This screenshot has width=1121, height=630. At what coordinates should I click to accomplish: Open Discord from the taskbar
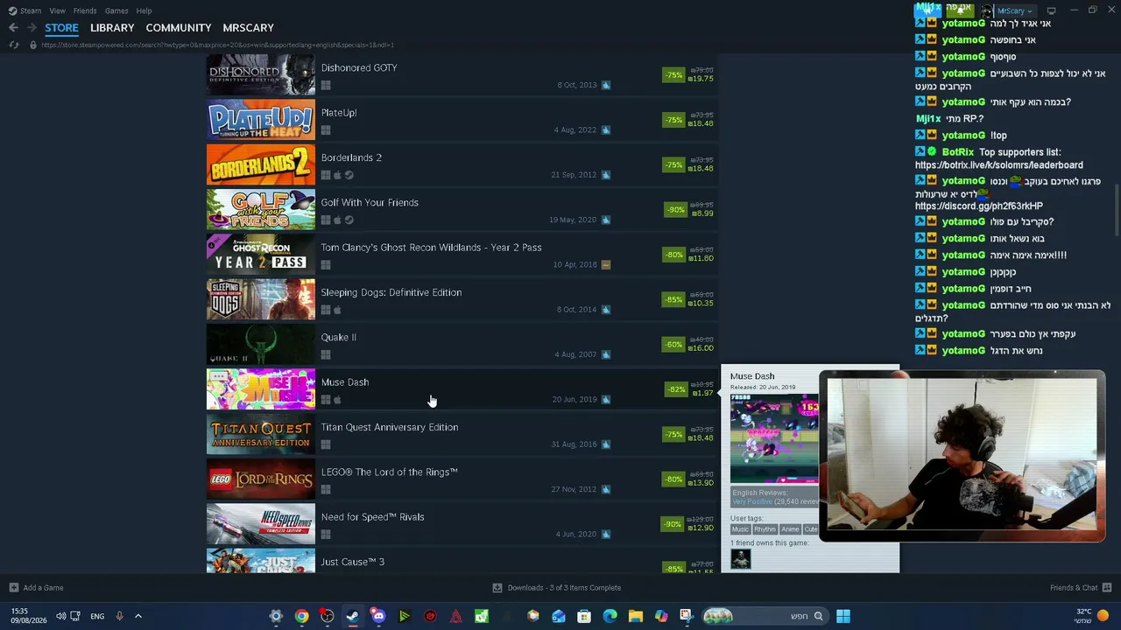377,616
